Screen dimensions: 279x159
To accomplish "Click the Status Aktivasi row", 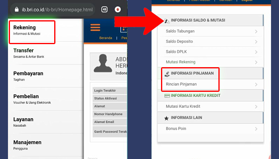I will coord(110,98).
